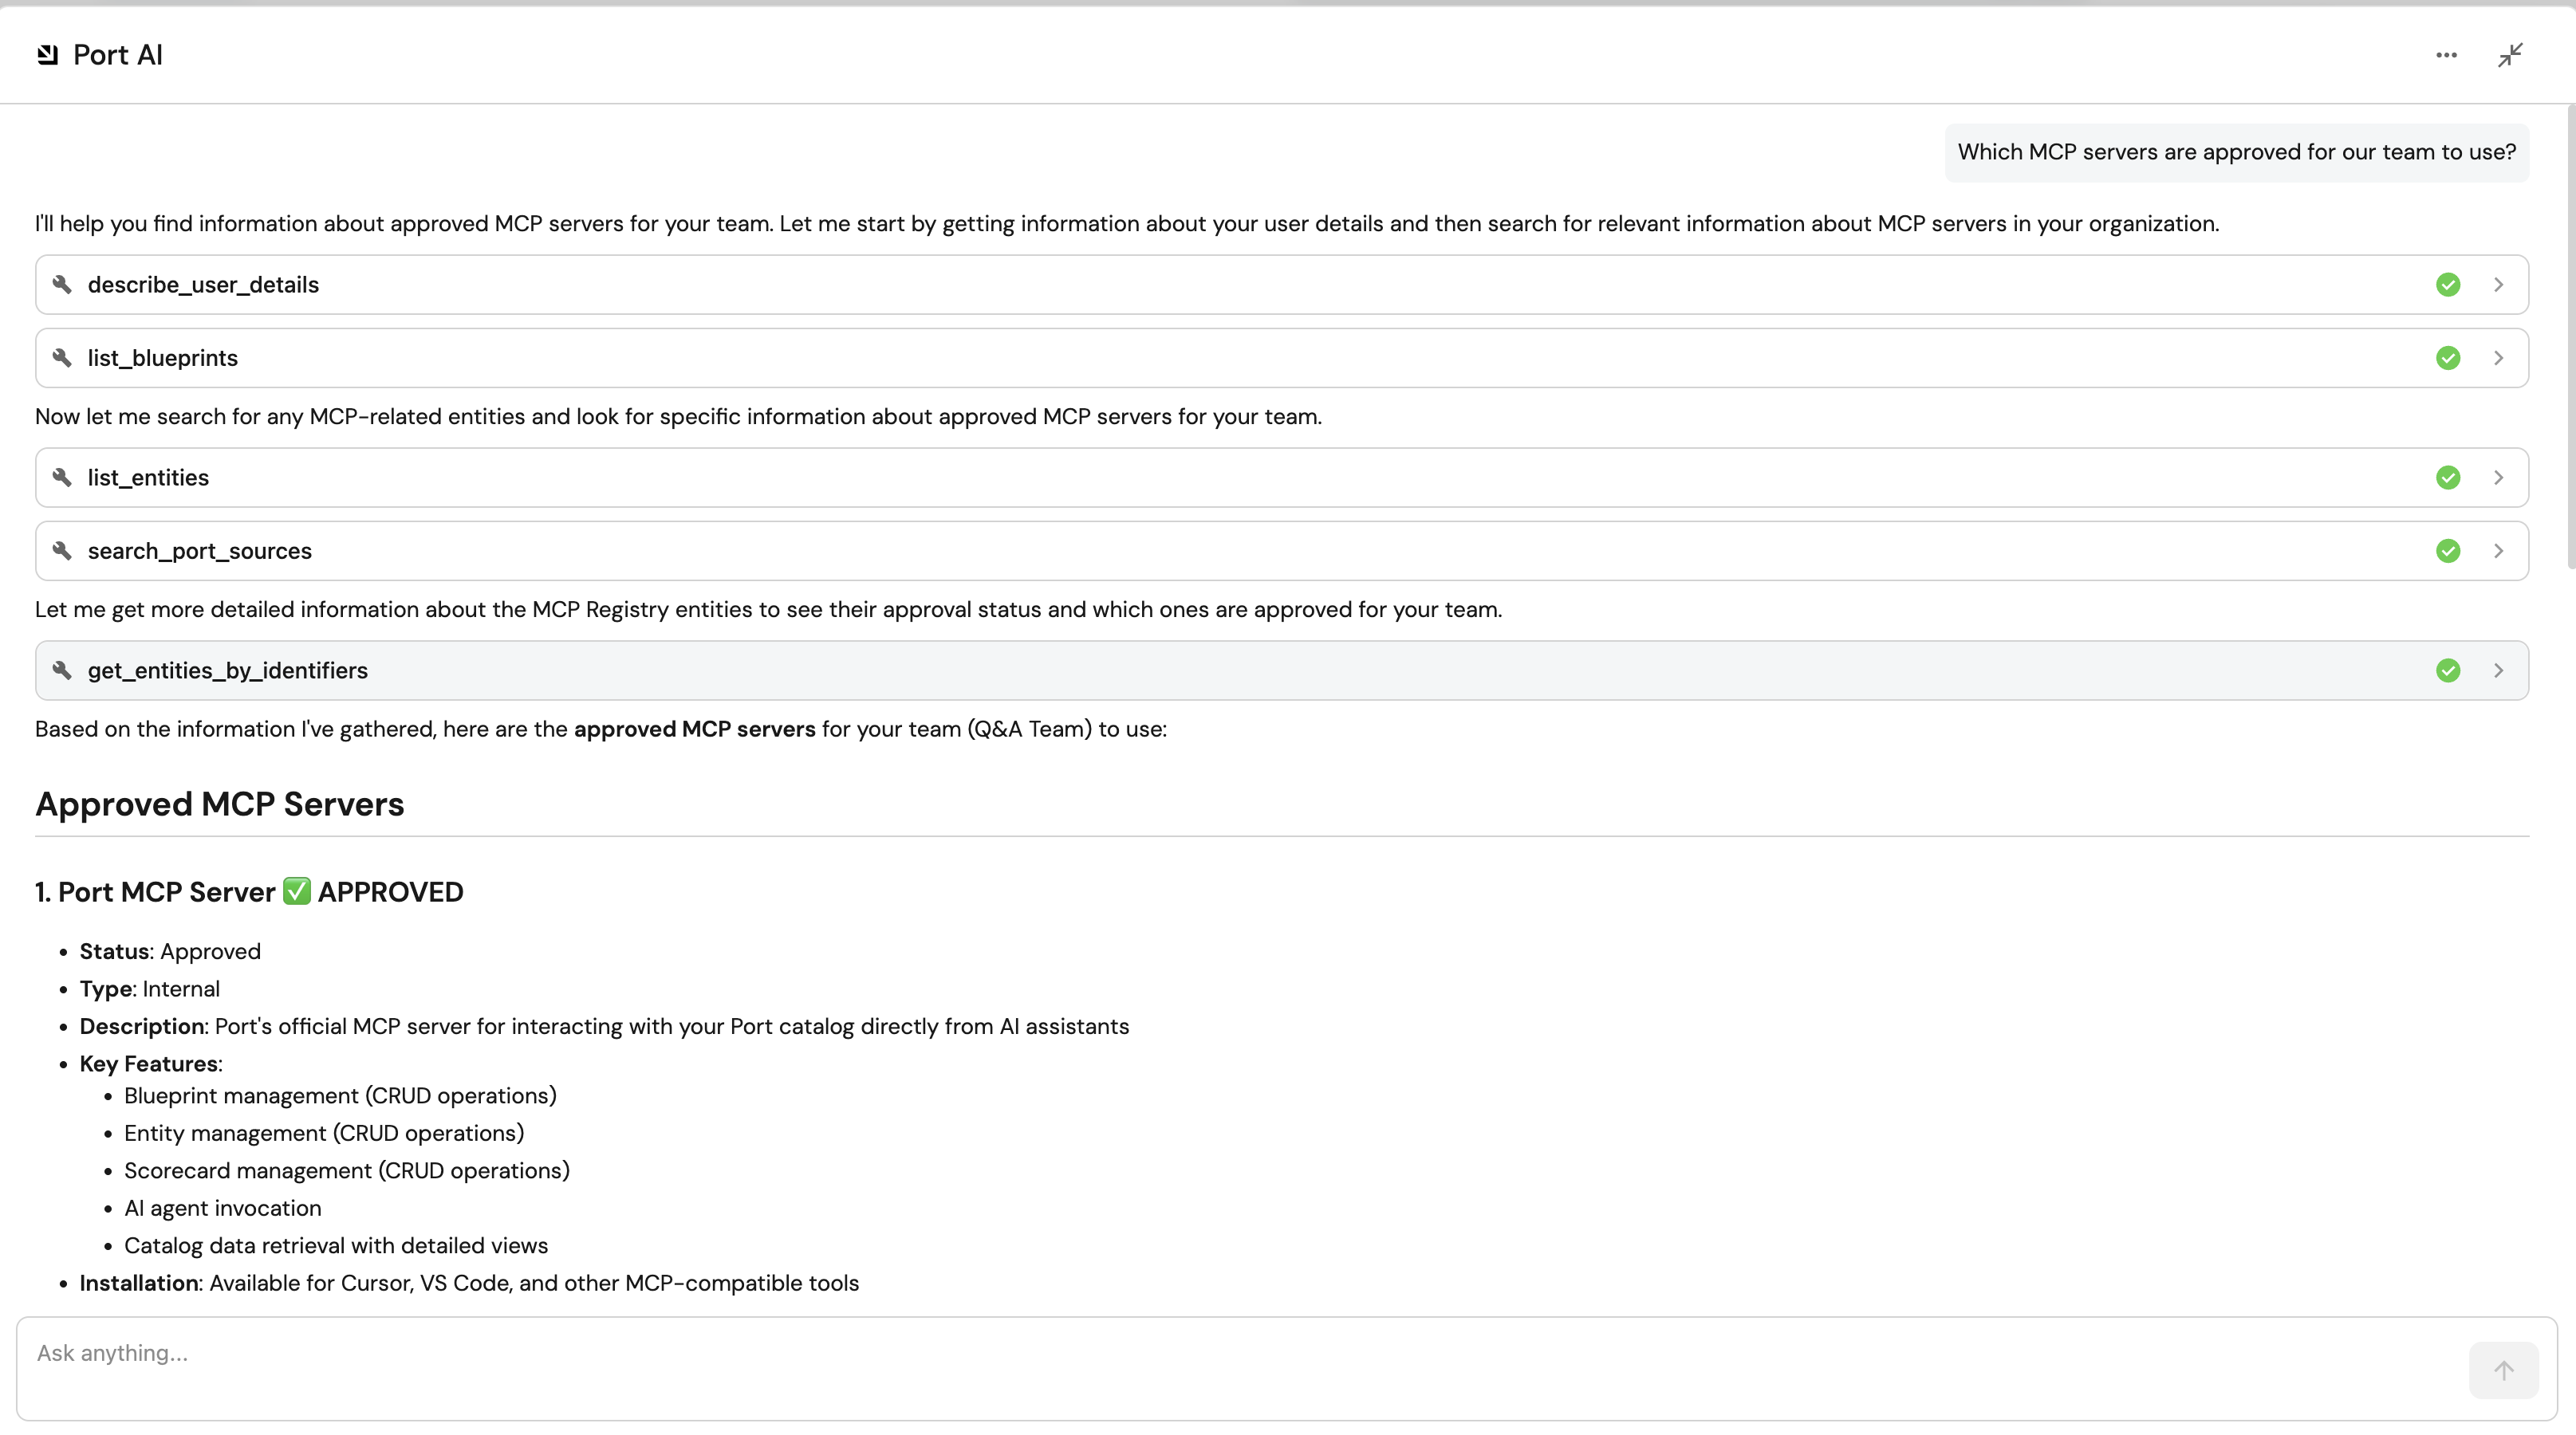Expand list_entities tool call chevron
The image size is (2576, 1435).
tap(2498, 478)
